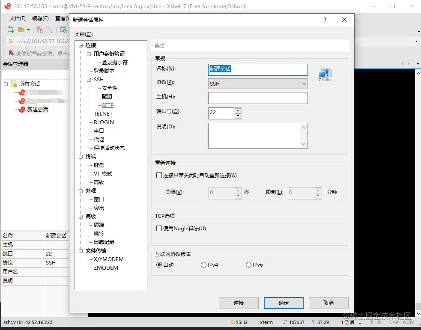
Task: Select 保持活动状态 in category tree
Action: tap(109, 148)
